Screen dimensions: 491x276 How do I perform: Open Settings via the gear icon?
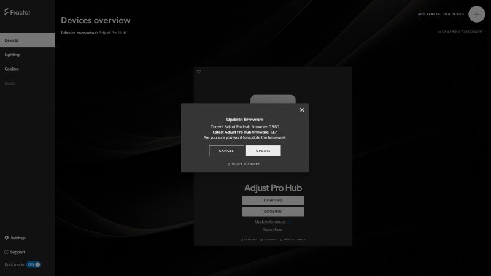tap(7, 238)
